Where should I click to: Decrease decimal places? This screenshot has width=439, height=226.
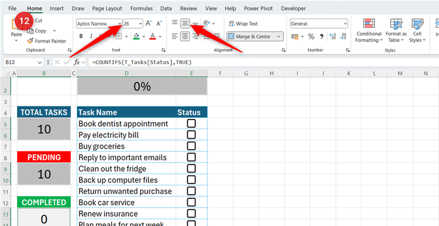[x=343, y=36]
